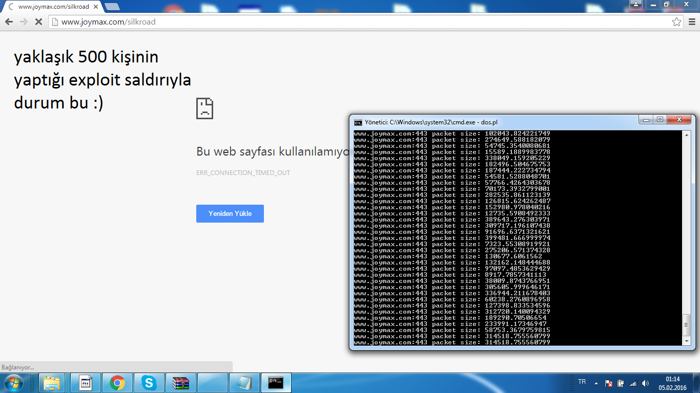The image size is (700, 393).
Task: Click the sad page error icon
Action: click(x=204, y=108)
